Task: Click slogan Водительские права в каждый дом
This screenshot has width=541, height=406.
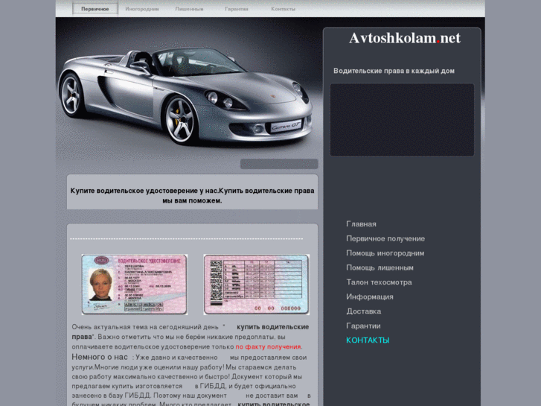Action: (x=394, y=71)
